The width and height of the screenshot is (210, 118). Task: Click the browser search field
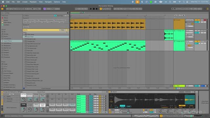click(x=36, y=13)
